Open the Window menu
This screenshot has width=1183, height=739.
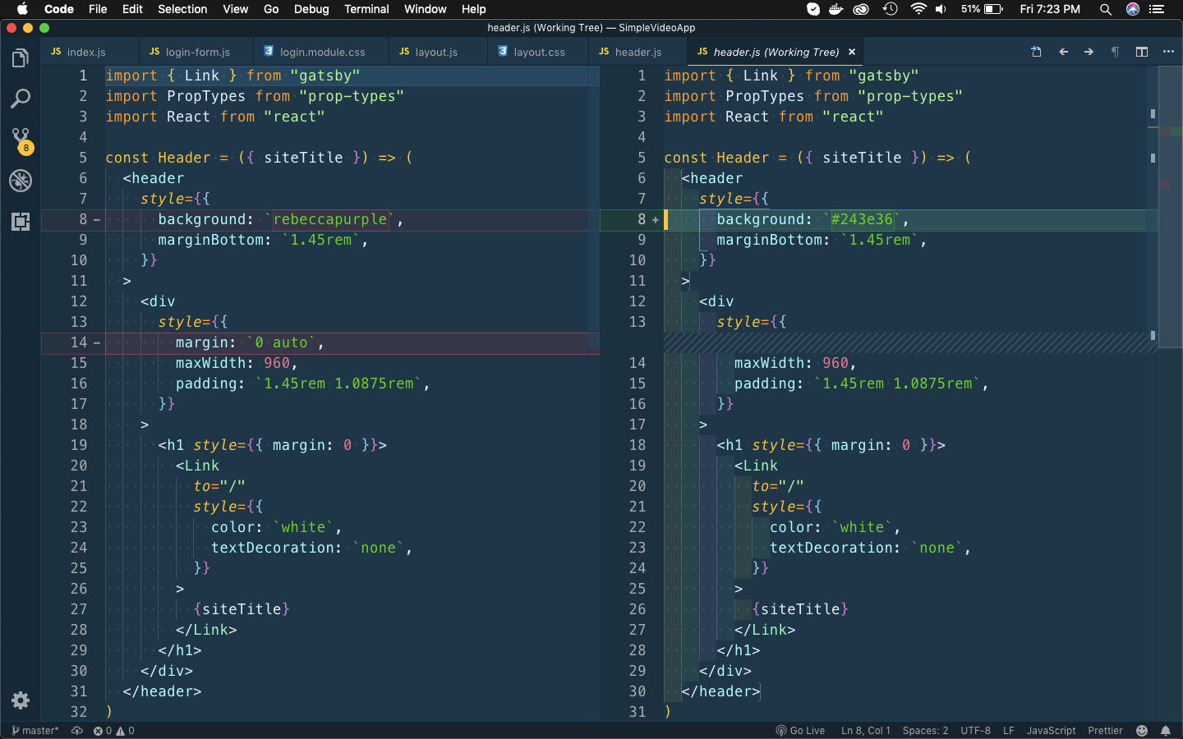coord(425,9)
